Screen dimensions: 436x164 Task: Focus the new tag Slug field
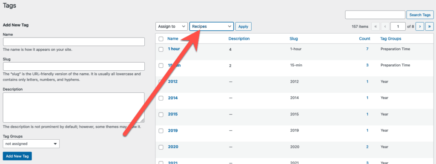coord(74,66)
